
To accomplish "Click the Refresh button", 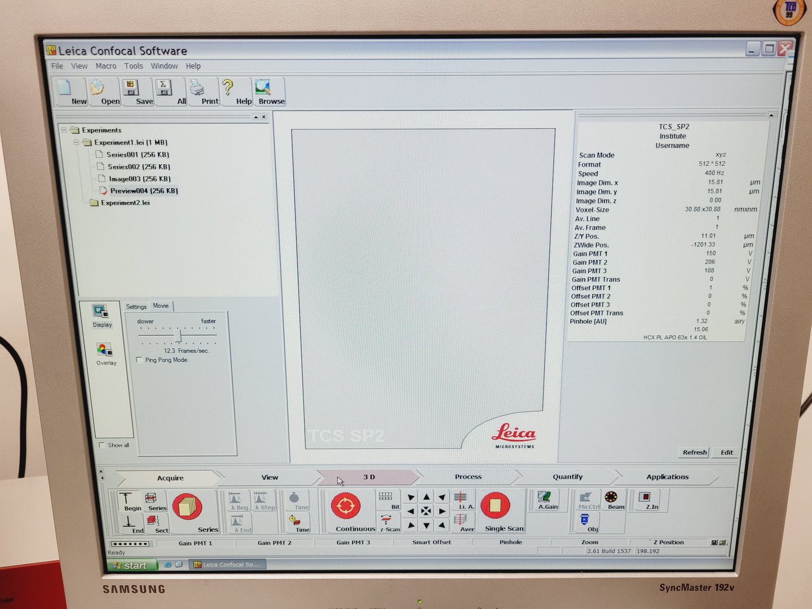I will point(694,452).
